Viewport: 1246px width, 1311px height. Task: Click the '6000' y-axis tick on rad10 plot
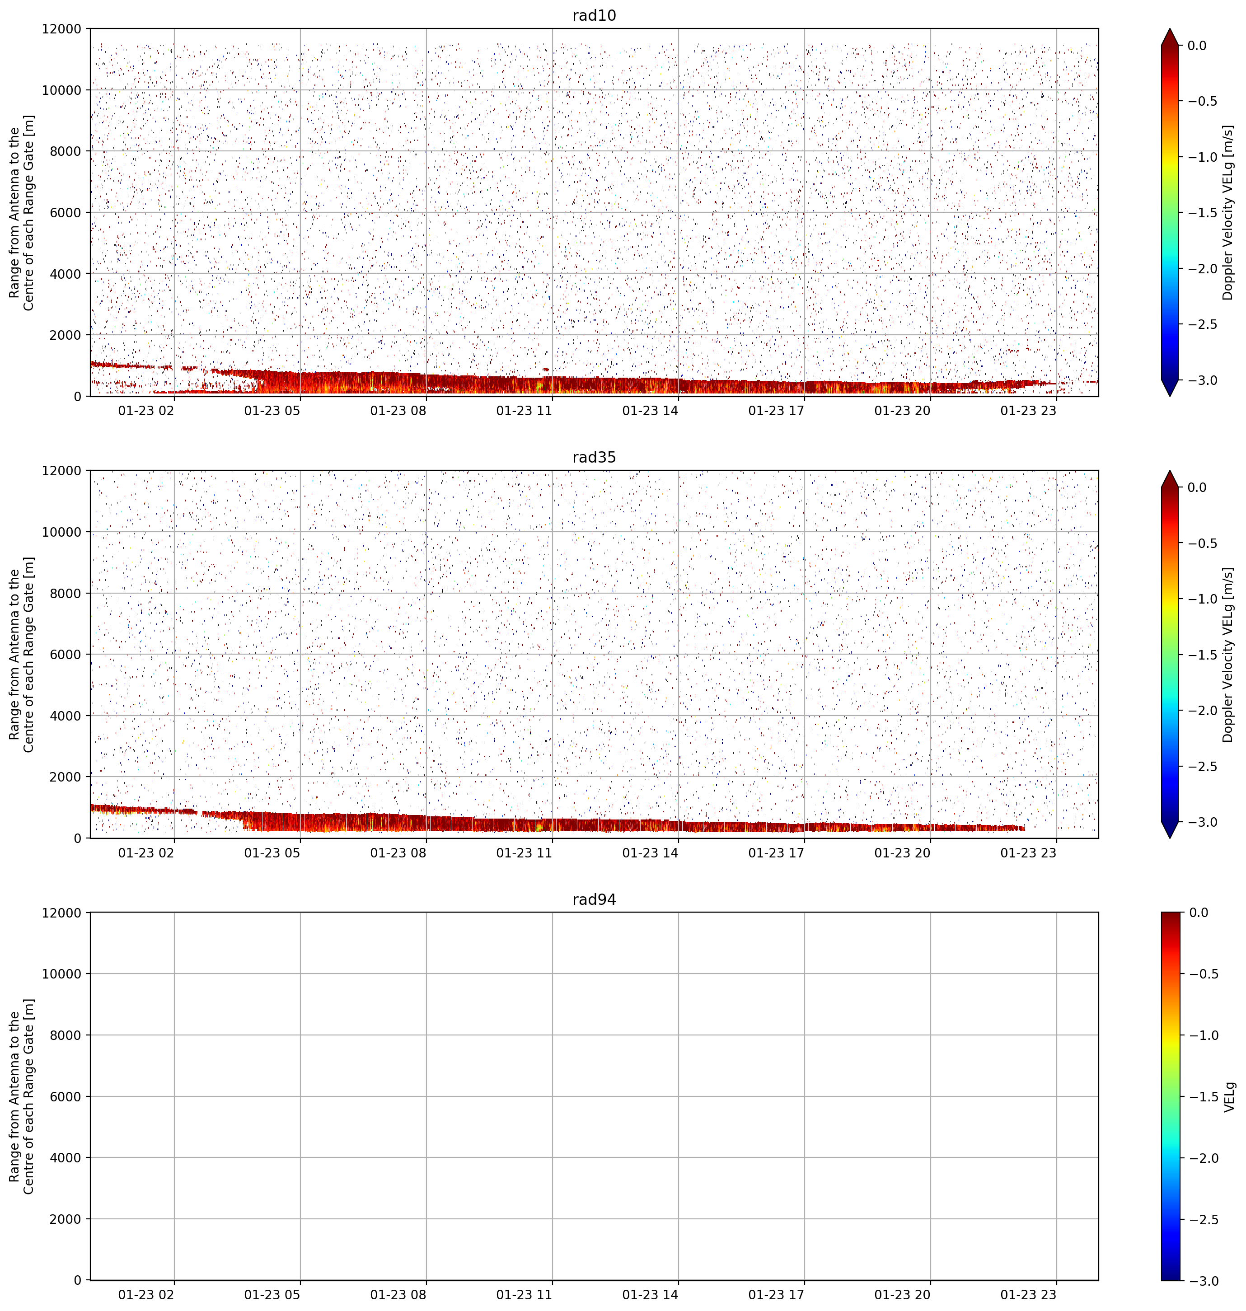[66, 212]
